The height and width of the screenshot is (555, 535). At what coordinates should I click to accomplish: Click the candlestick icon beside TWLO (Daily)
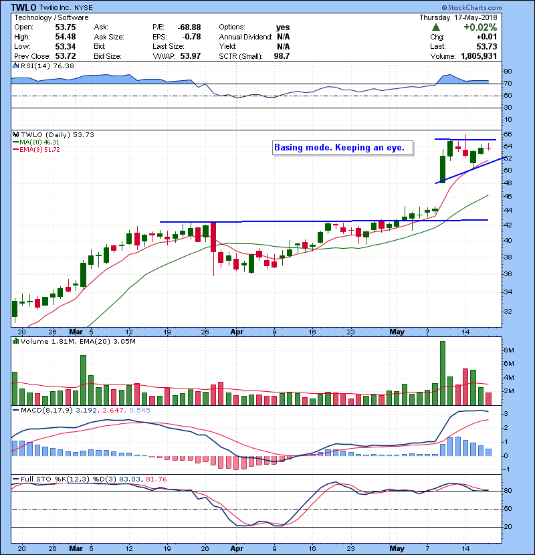15,134
